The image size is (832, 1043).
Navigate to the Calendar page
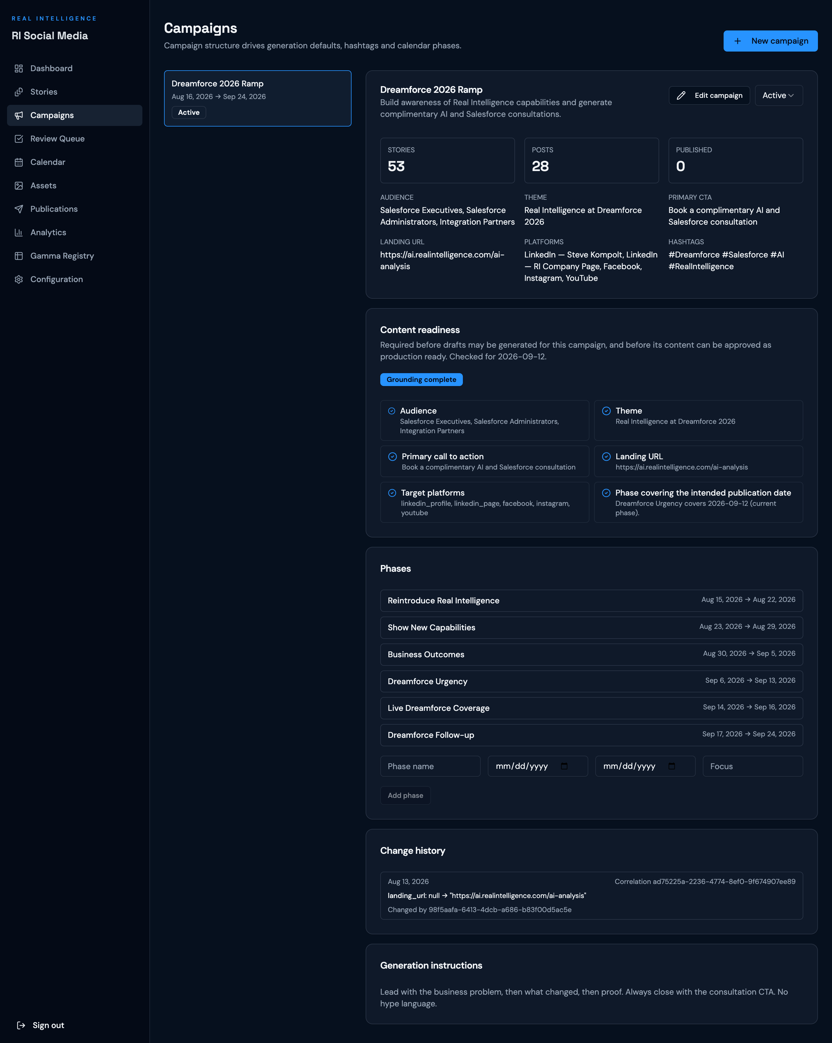coord(74,162)
